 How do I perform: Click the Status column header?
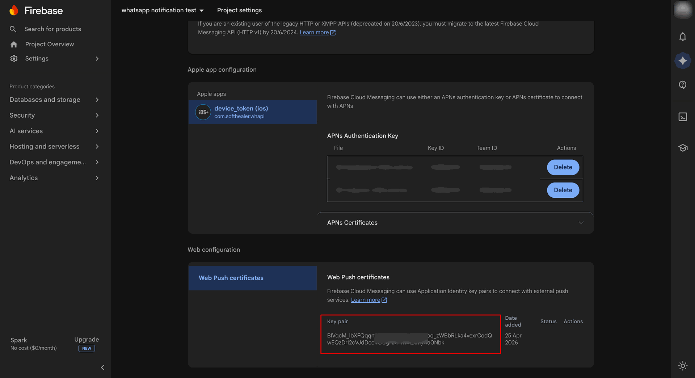coord(548,322)
